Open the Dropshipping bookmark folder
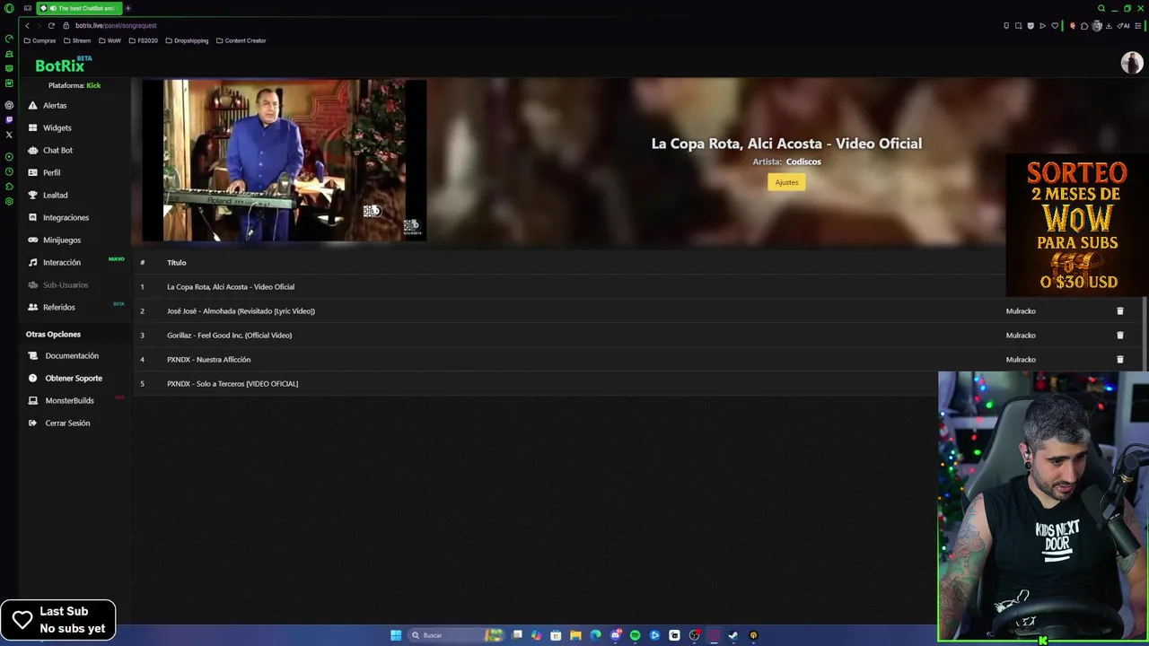The height and width of the screenshot is (646, 1149). tap(188, 40)
